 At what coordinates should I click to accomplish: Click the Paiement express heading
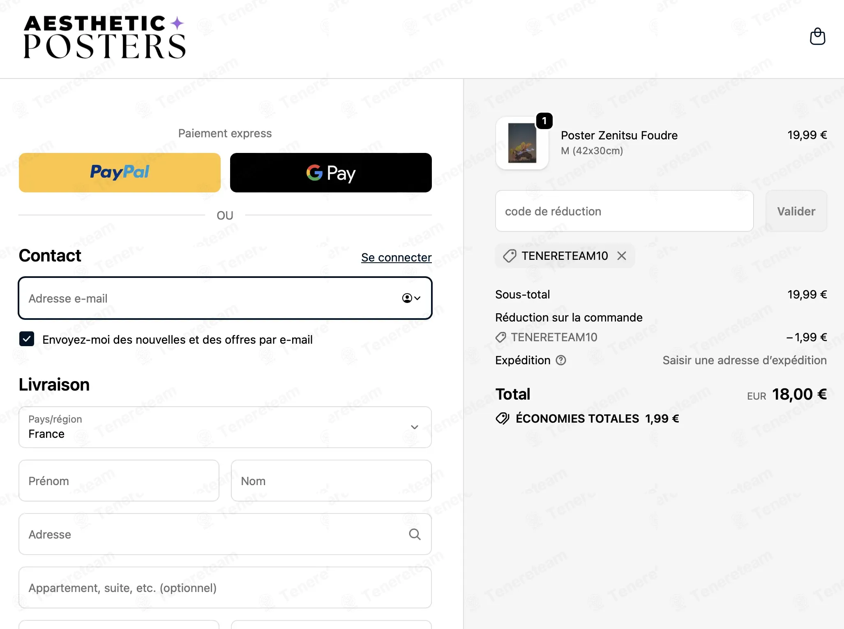[x=225, y=133]
